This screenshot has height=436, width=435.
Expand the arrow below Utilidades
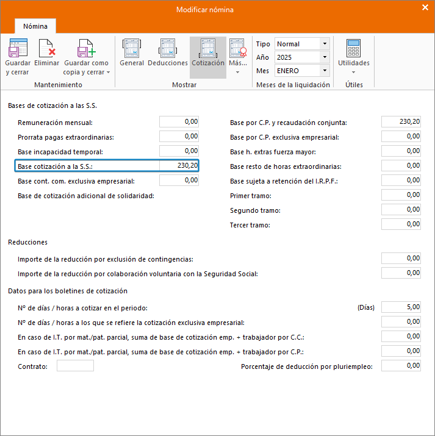[353, 73]
